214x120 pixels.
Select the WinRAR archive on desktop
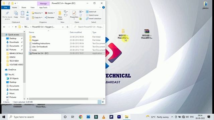(147, 34)
